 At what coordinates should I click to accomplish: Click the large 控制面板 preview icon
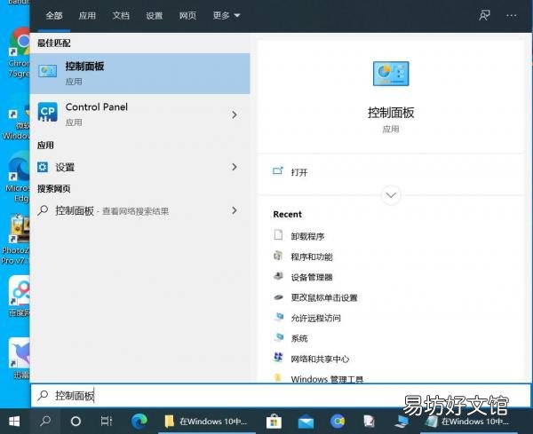[391, 74]
